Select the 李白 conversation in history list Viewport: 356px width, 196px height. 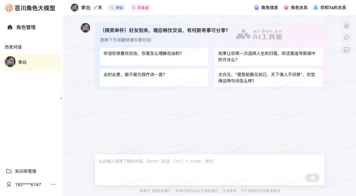pos(31,62)
